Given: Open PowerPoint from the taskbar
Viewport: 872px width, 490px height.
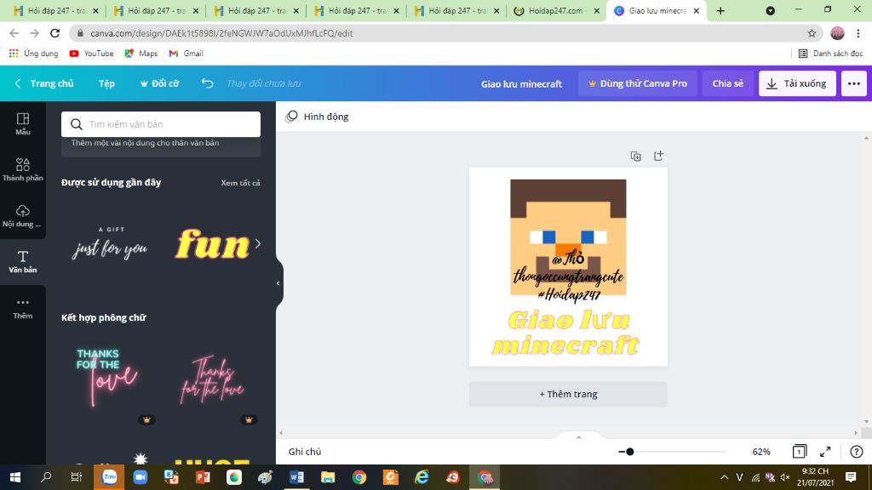Looking at the screenshot, I should [x=203, y=477].
